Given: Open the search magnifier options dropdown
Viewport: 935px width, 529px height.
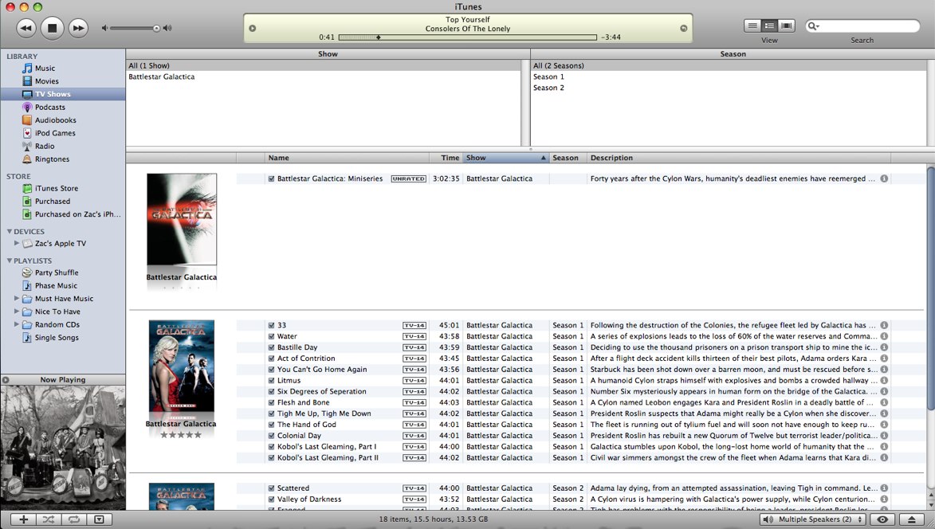Looking at the screenshot, I should point(813,25).
